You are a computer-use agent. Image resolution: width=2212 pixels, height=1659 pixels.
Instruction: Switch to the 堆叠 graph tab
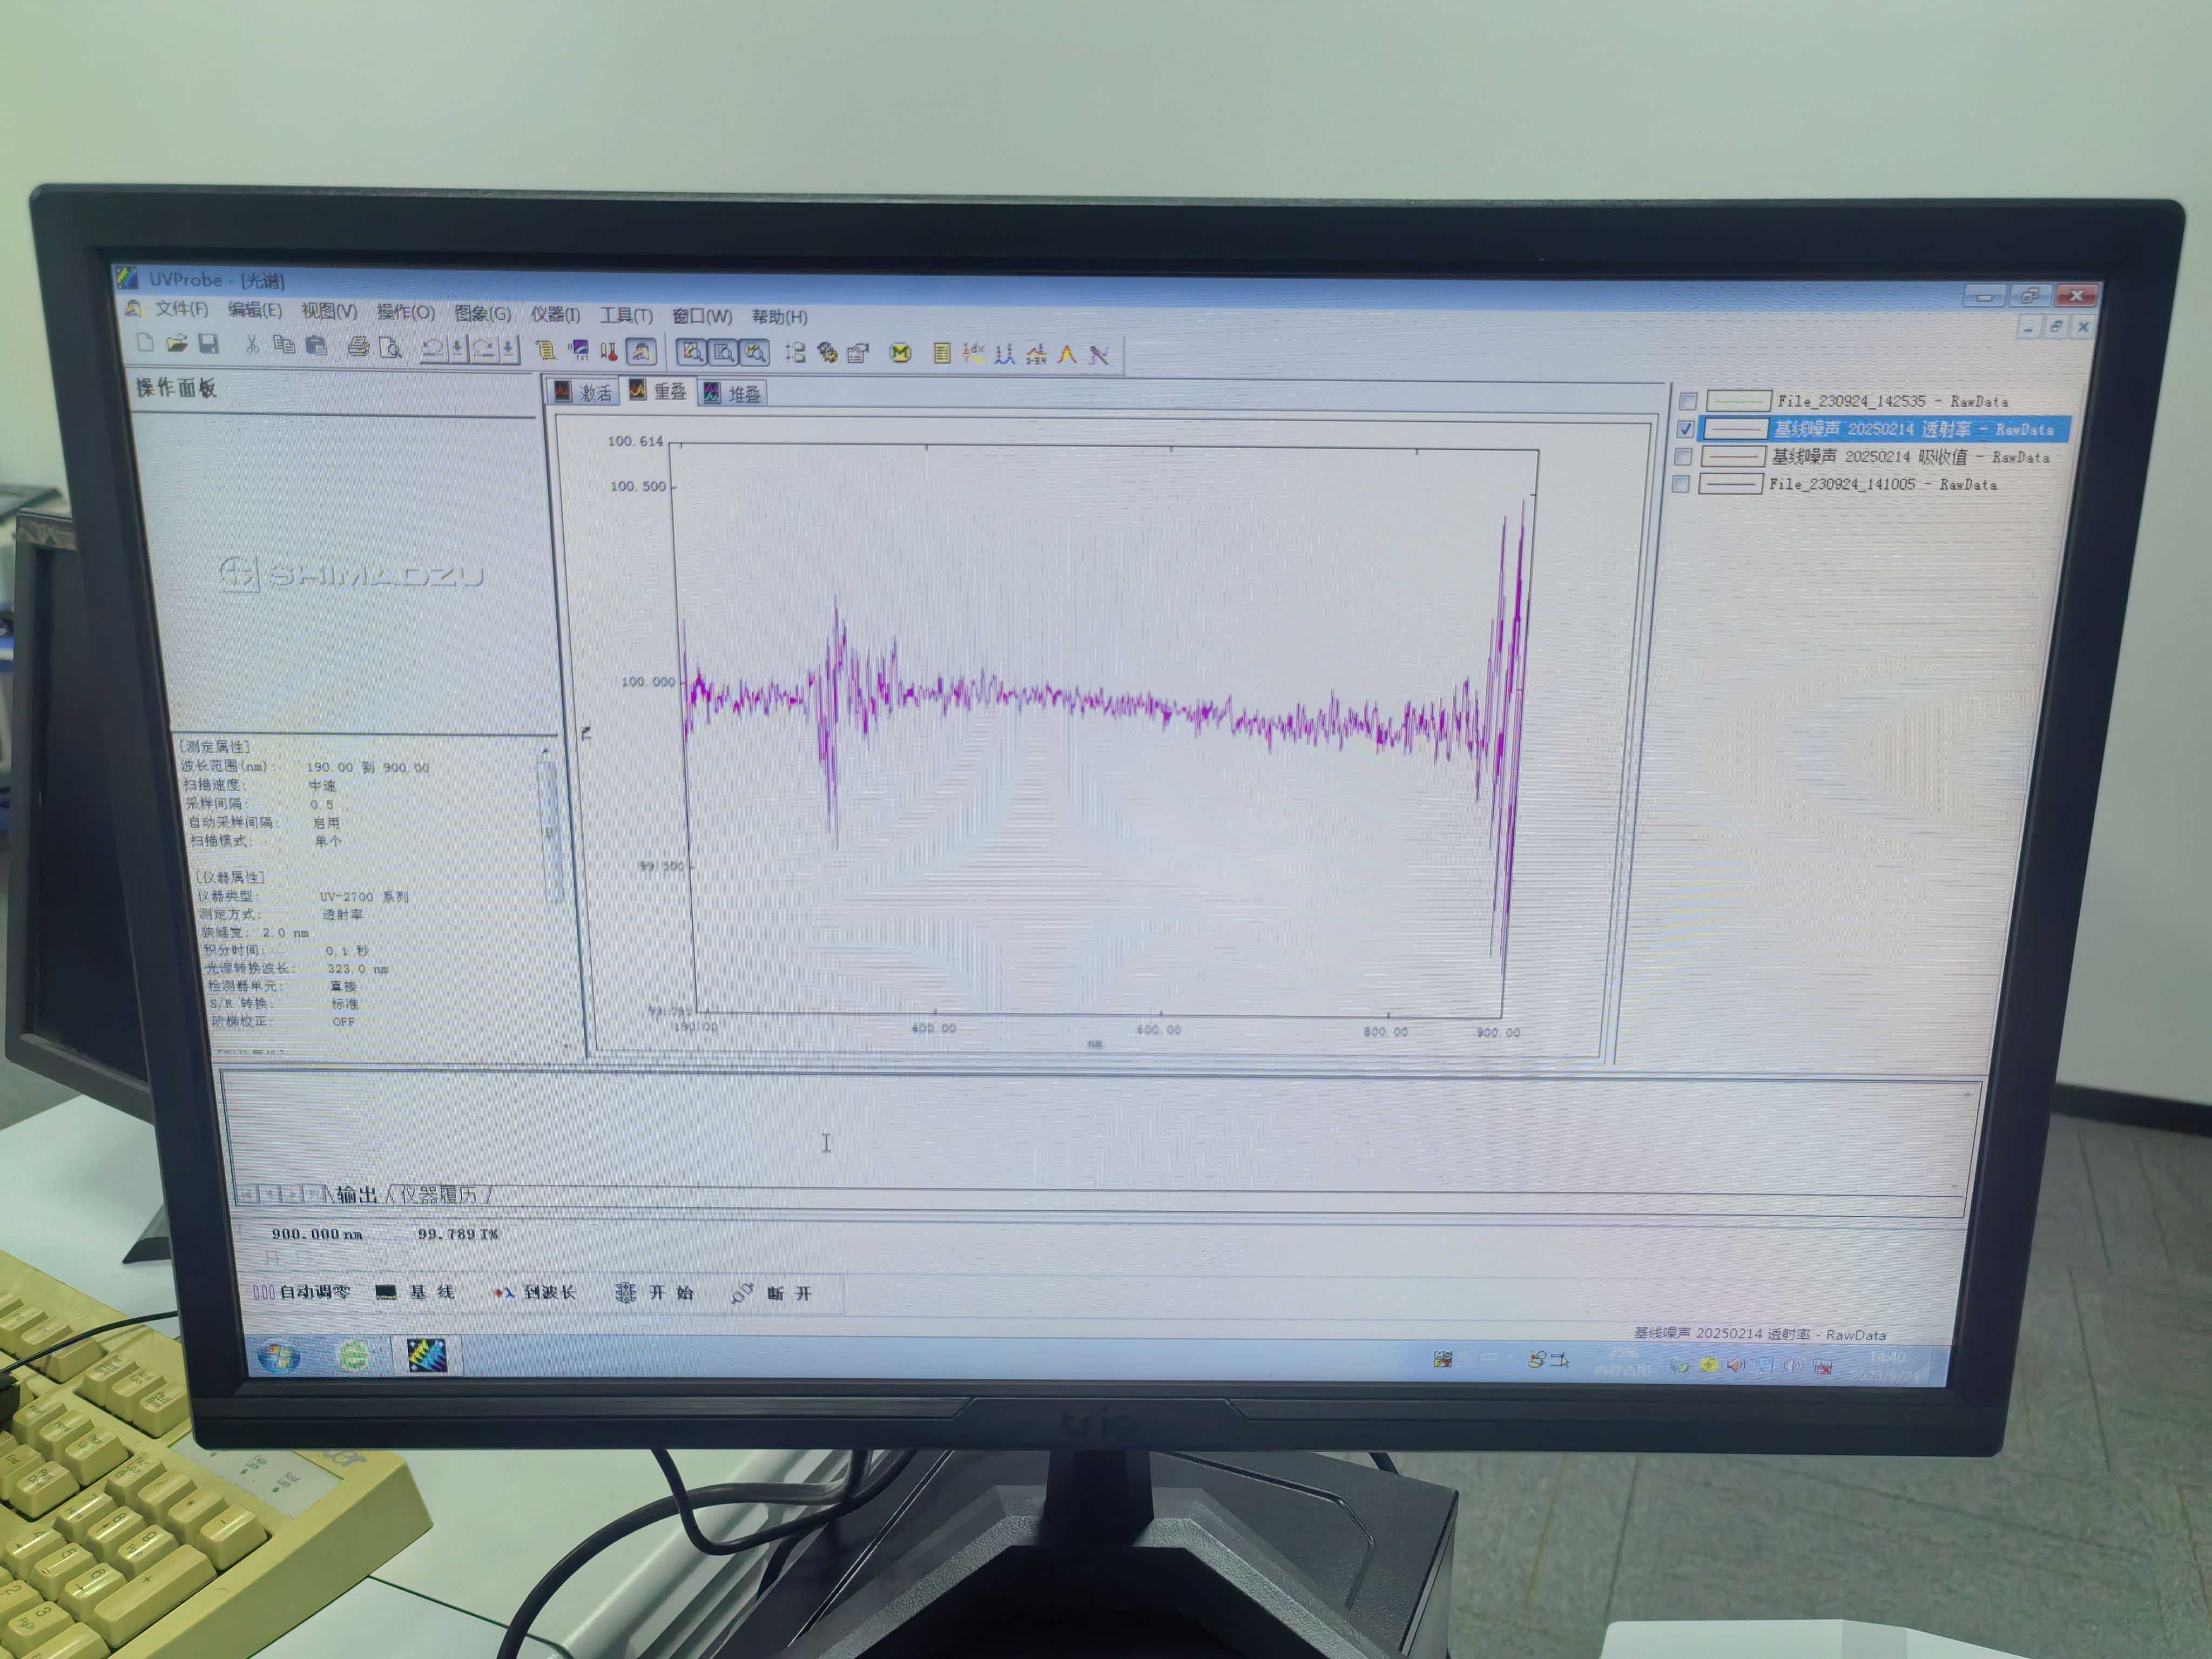click(733, 394)
